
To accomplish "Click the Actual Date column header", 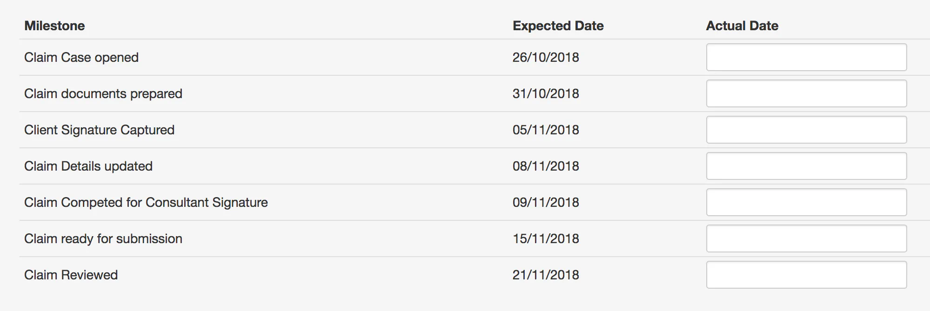I will [742, 26].
